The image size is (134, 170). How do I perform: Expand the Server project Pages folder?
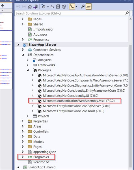pos(23,147)
